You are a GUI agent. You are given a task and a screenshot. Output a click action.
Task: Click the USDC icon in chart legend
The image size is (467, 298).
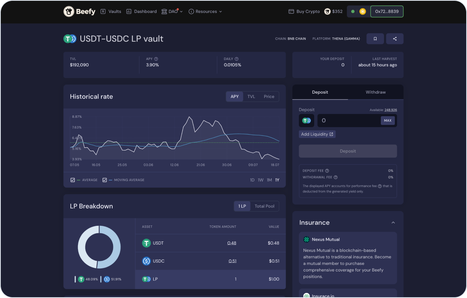[107, 279]
